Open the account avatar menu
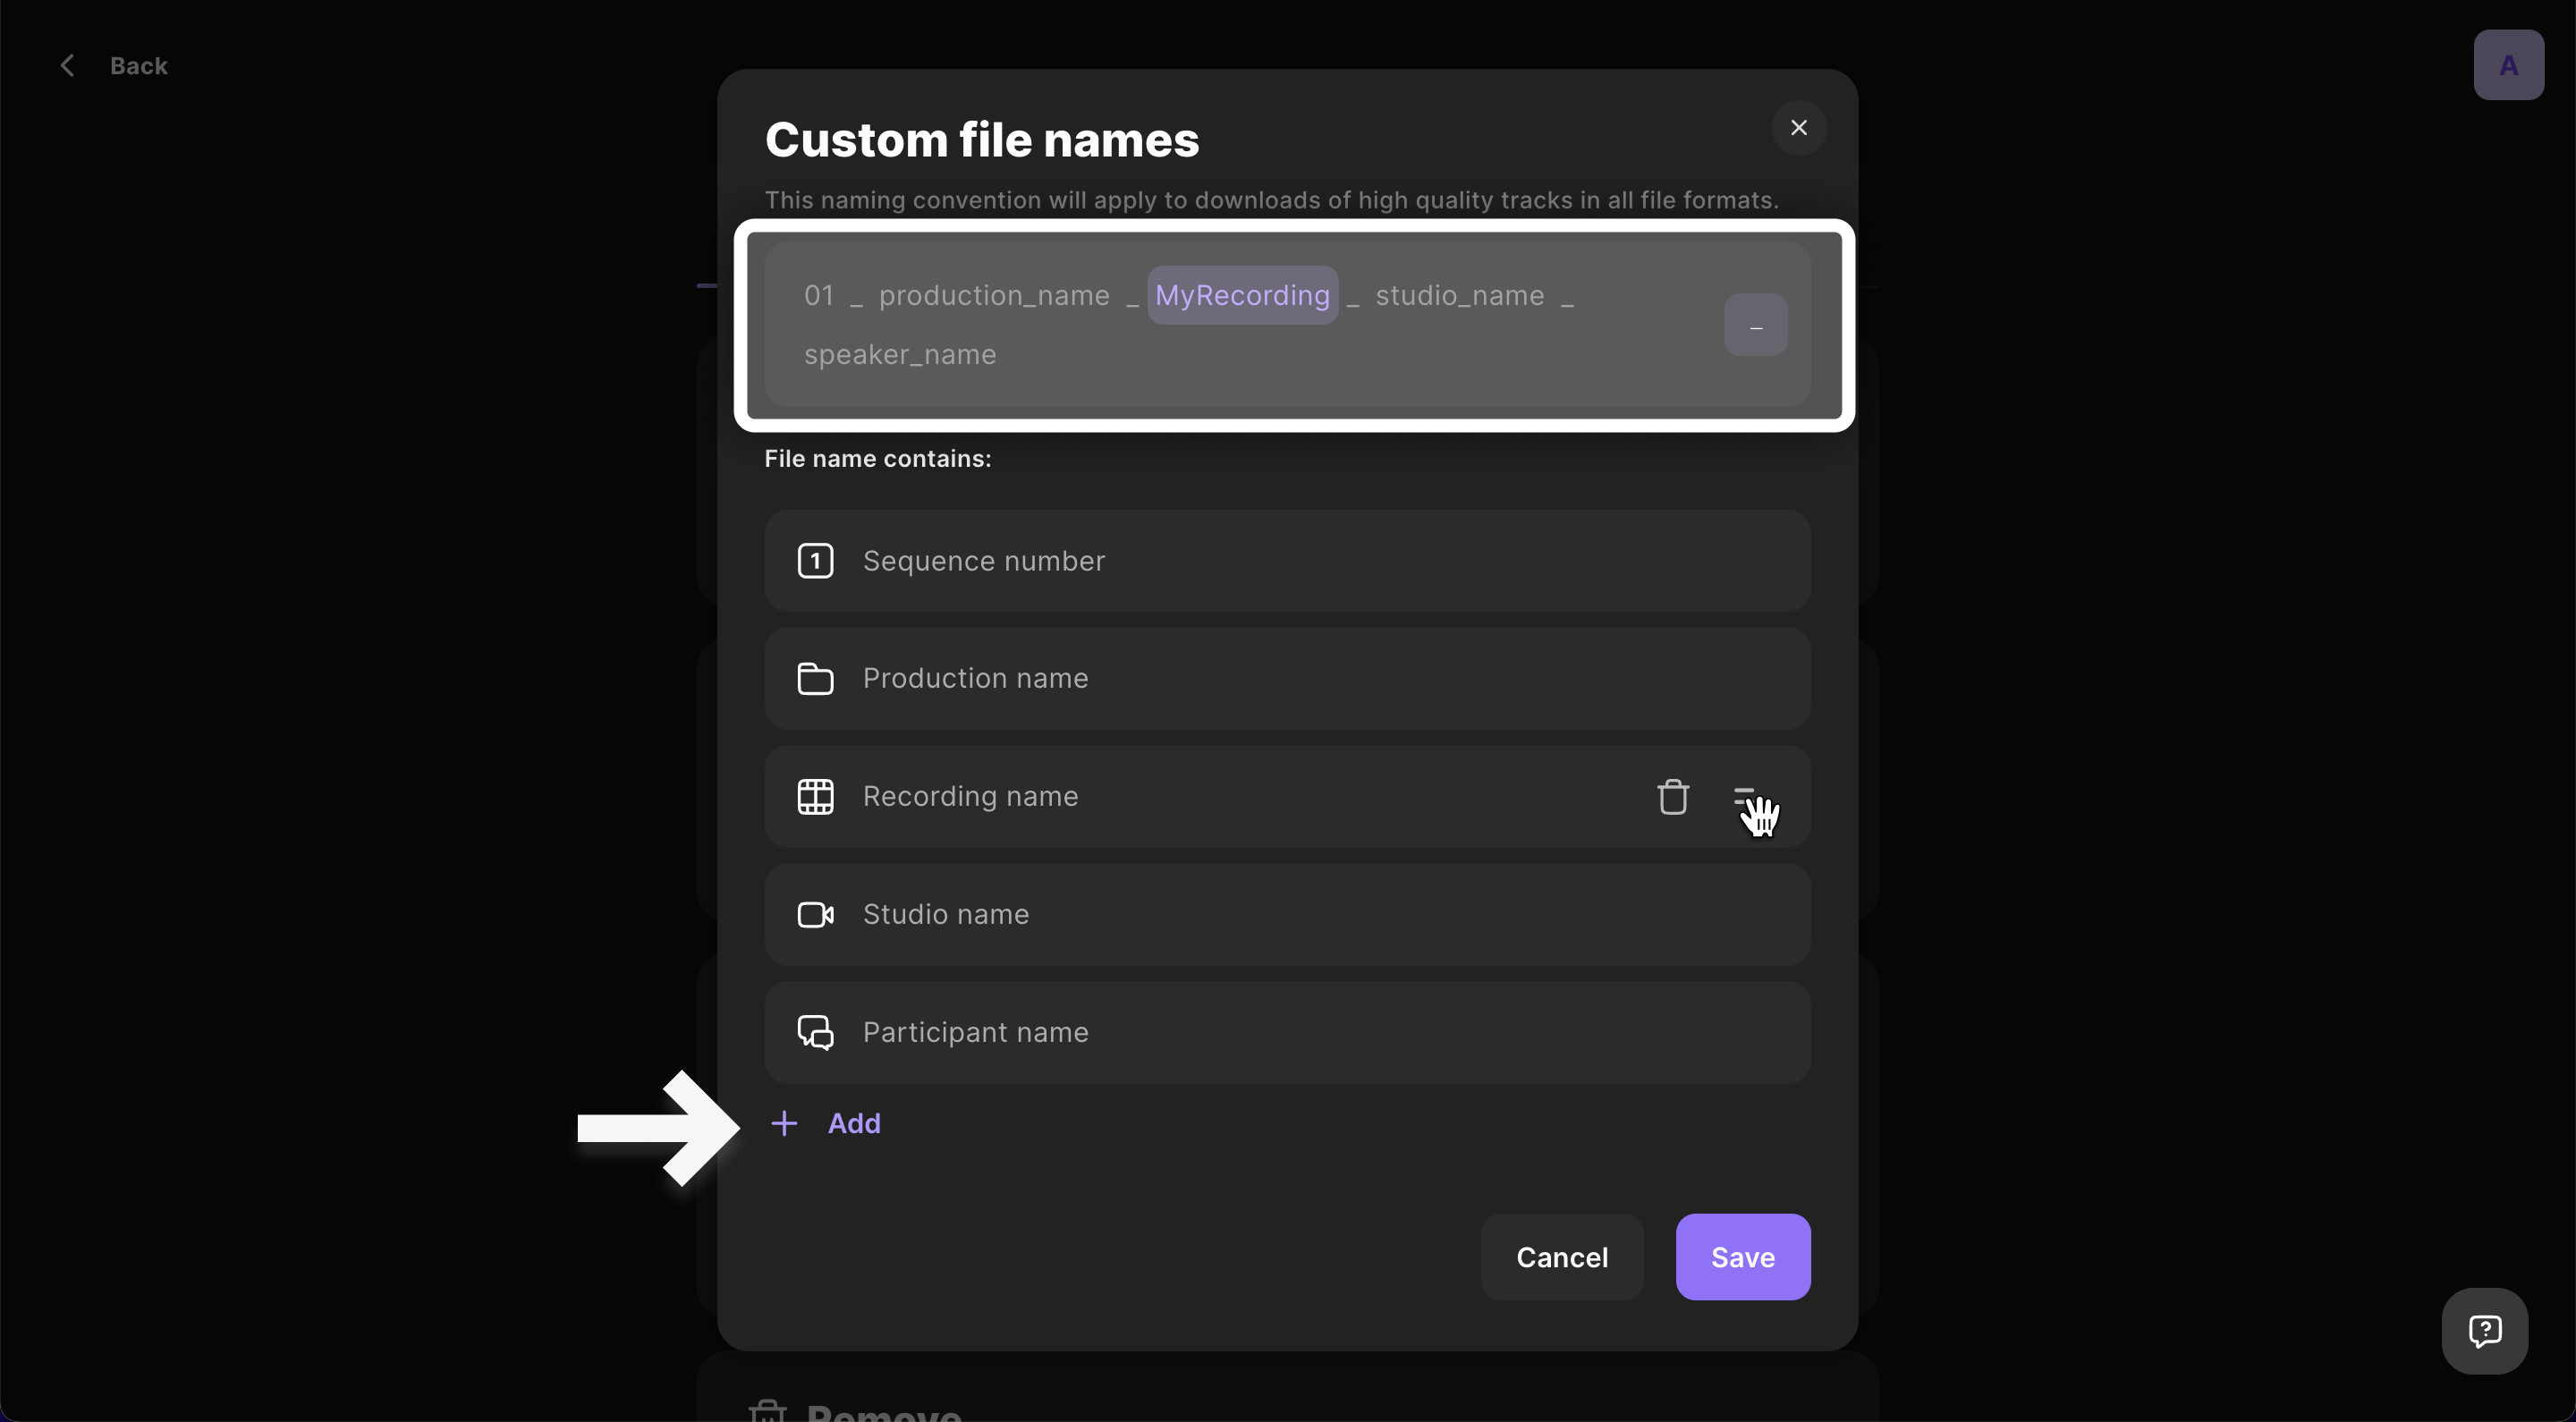This screenshot has height=1422, width=2576. 2508,66
